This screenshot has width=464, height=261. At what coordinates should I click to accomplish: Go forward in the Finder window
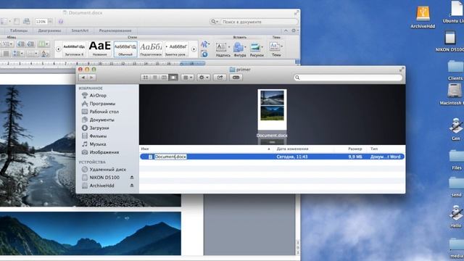(x=92, y=78)
